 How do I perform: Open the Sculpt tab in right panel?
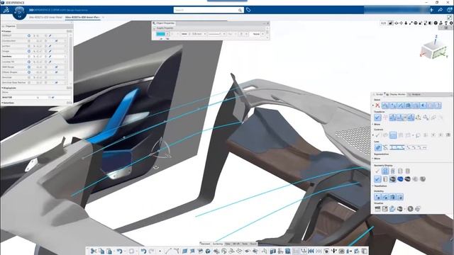[x=378, y=94]
